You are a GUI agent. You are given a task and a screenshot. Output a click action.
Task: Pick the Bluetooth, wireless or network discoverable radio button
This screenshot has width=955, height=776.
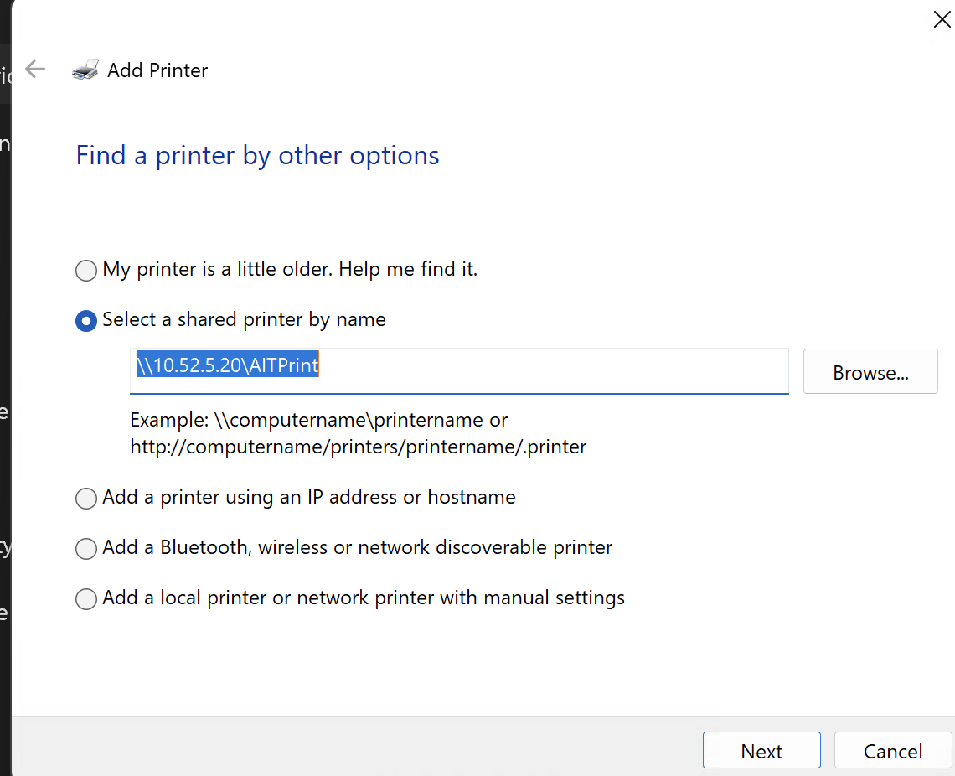click(86, 549)
